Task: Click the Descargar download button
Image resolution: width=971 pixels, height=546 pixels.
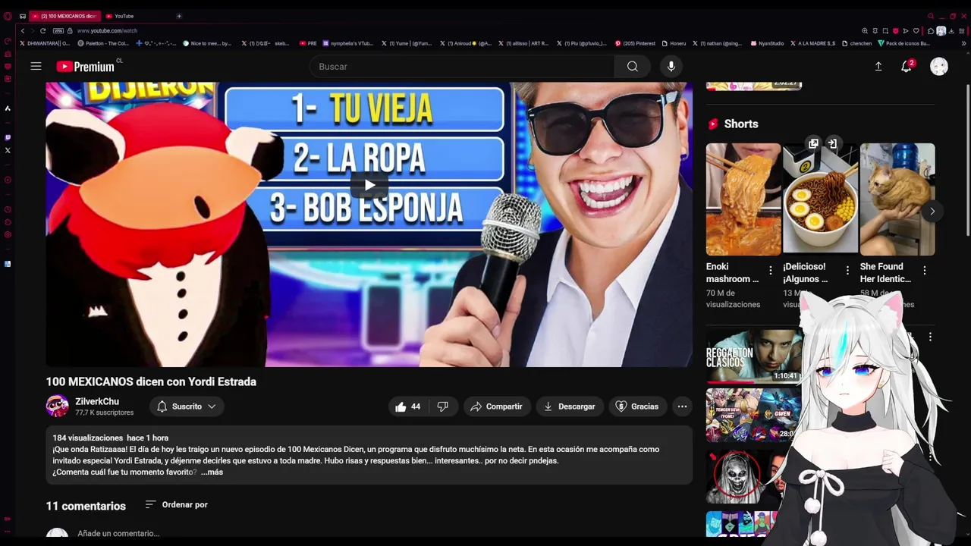Action: (x=570, y=406)
